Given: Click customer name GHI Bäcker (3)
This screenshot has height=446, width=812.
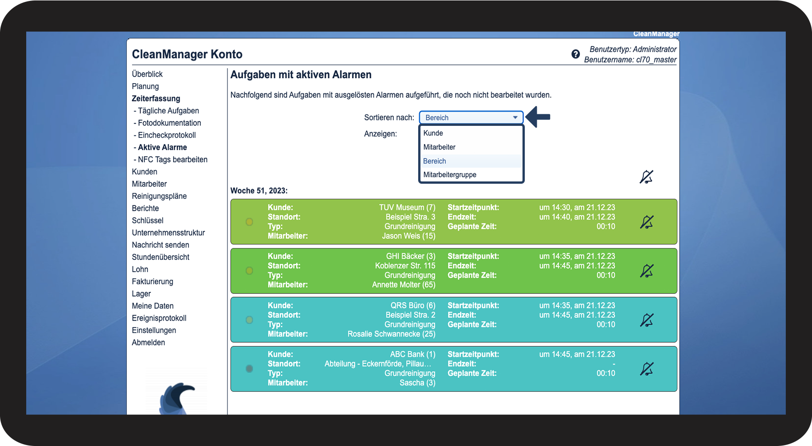Looking at the screenshot, I should [411, 256].
